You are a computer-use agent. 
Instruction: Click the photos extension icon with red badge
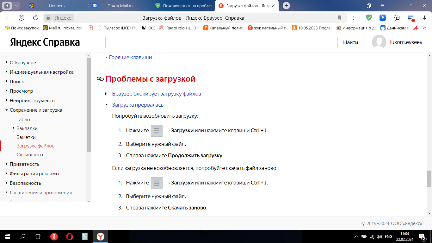click(410, 18)
